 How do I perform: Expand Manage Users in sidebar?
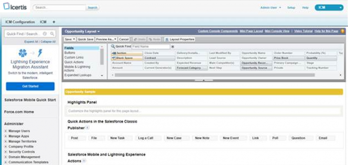point(6,131)
